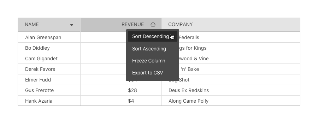Screen dimensions: 318x127
Task: Select the Gus Frerotte name cell
Action: 49,90
